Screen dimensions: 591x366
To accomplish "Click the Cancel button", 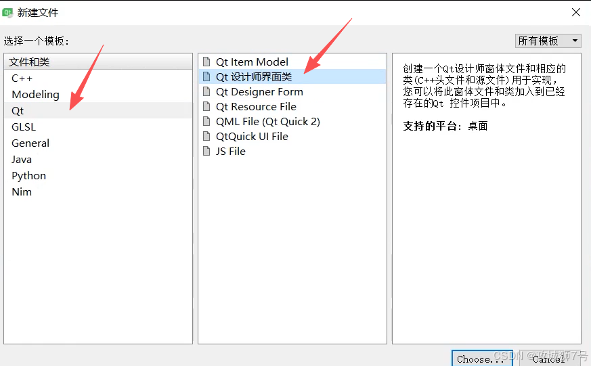I will [548, 359].
